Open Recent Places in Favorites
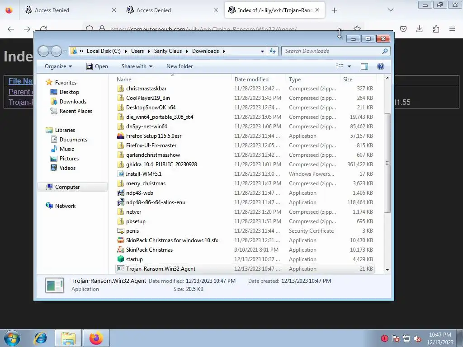 [x=71, y=111]
